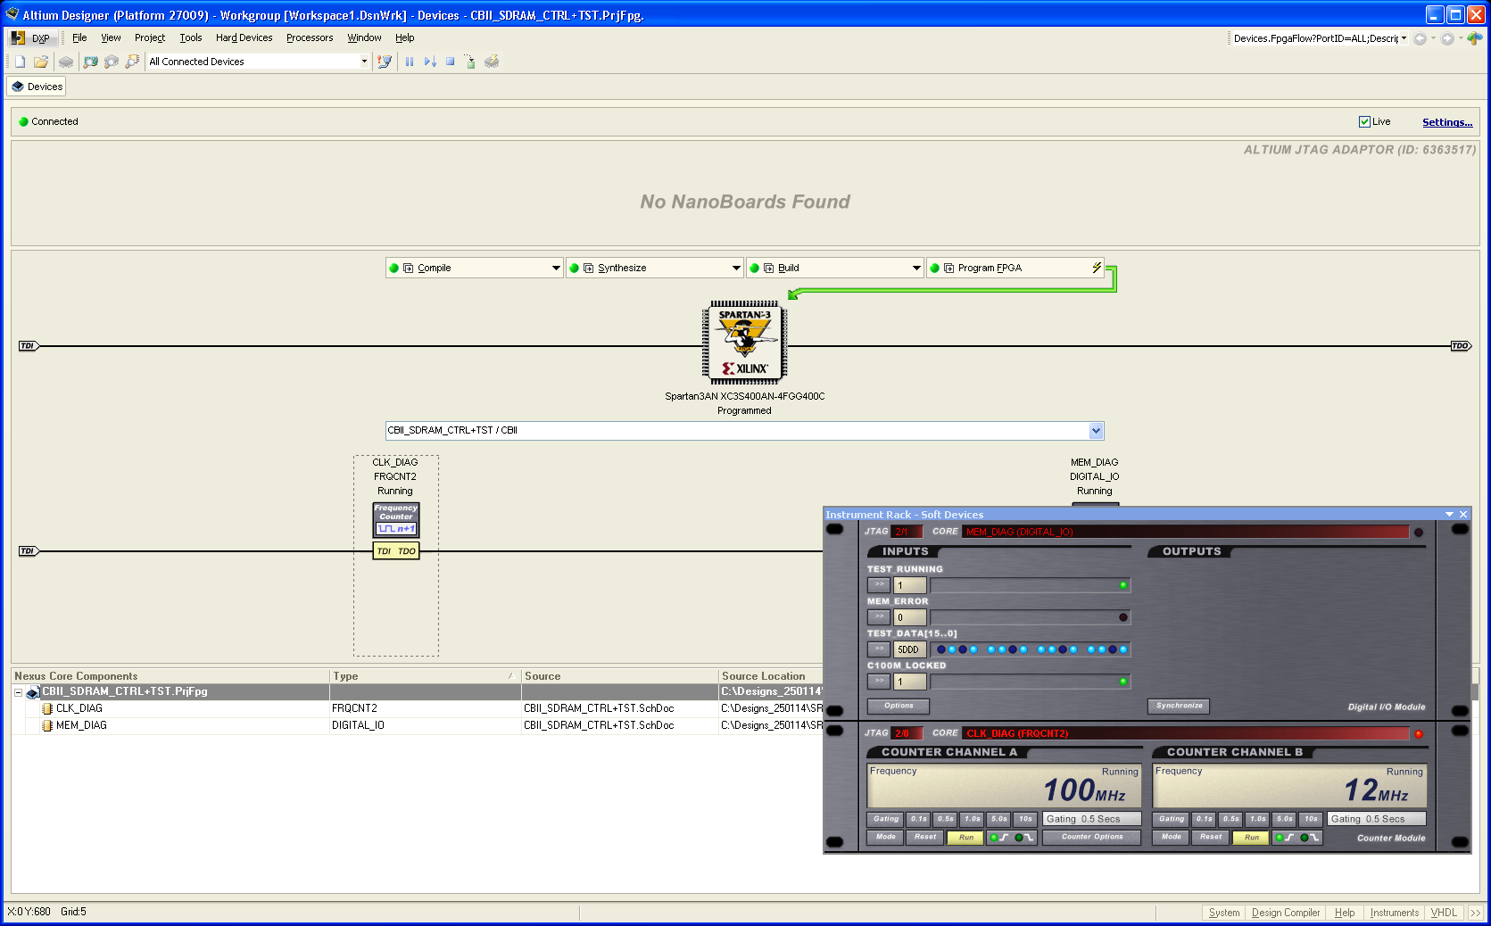
Task: Collapse the CBII_SDRAM_CTRL+TST.PrjFpg tree node
Action: [18, 692]
